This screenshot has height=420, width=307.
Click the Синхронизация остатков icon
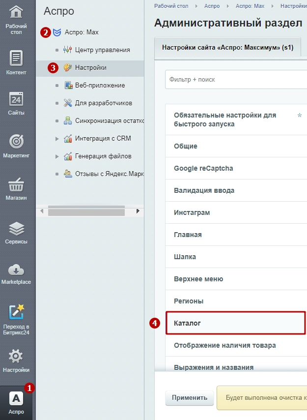click(x=68, y=120)
